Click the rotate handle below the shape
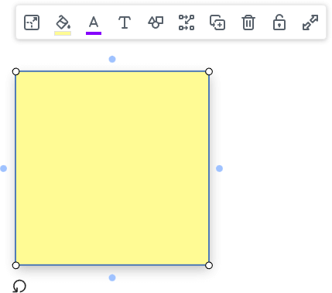332x293 pixels. tap(19, 286)
